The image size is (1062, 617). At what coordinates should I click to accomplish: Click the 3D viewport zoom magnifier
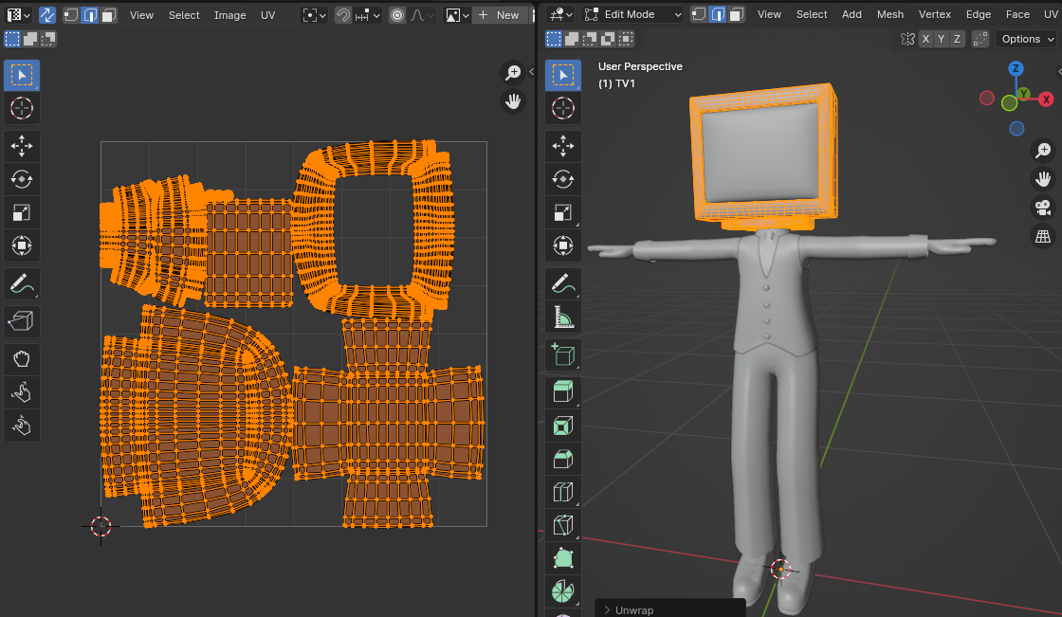[x=1043, y=150]
